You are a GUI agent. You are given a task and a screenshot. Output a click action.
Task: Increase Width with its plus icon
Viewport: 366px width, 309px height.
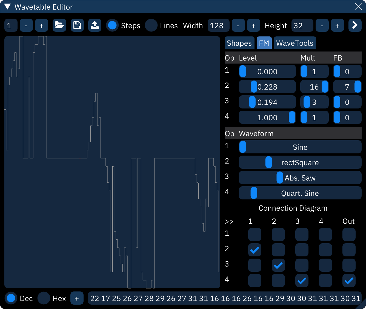[253, 25]
